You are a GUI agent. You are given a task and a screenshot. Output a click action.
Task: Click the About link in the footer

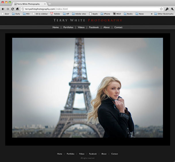(104, 154)
